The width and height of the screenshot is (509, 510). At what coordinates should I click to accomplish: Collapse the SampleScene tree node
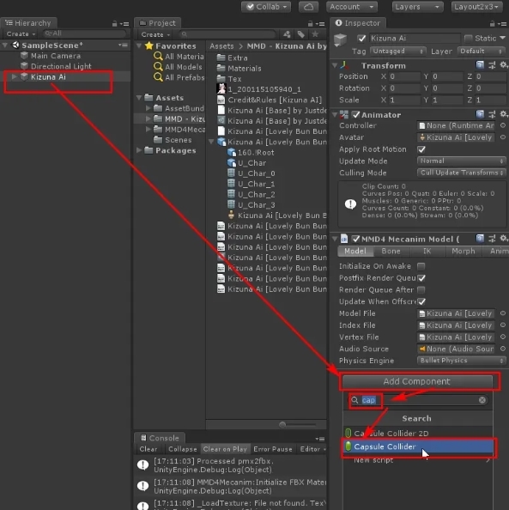(x=5, y=46)
